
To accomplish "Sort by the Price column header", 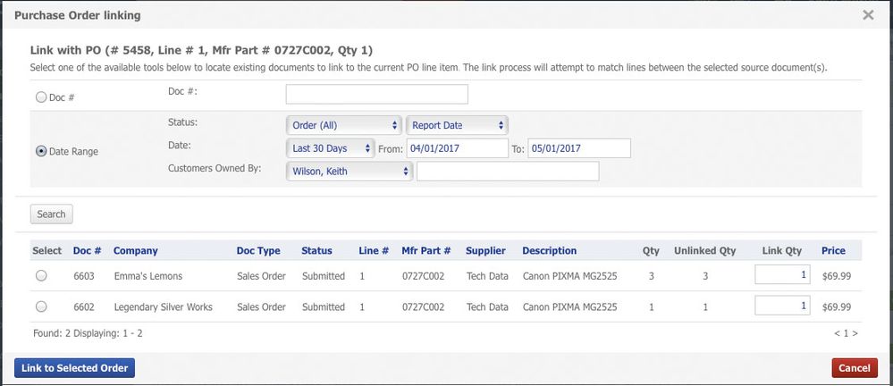I will (833, 251).
